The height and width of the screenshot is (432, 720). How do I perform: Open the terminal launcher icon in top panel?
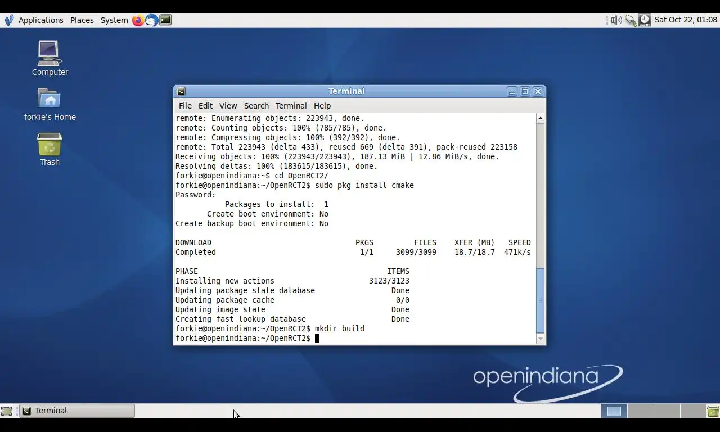(x=165, y=20)
